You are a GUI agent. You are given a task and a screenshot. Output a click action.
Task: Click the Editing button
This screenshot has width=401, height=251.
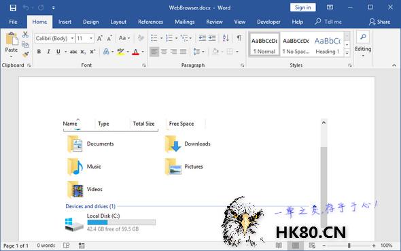(x=363, y=49)
